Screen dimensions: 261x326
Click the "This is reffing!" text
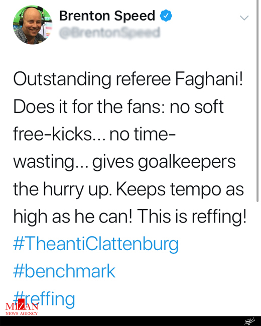[x=192, y=216]
